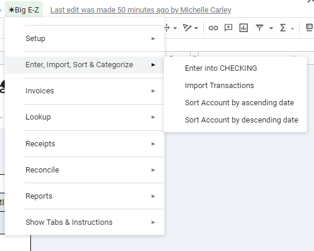Open the Lookup submenu

tap(85, 117)
